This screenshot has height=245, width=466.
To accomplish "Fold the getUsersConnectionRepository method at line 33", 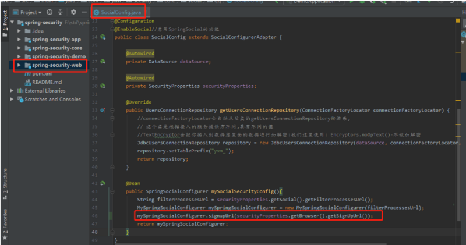I will 112,110.
